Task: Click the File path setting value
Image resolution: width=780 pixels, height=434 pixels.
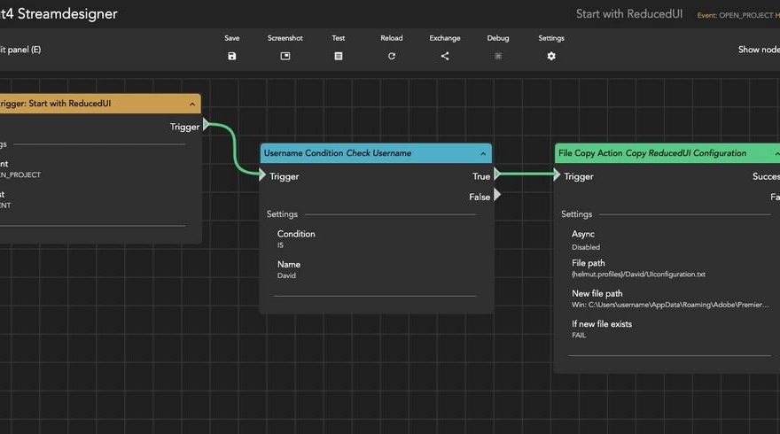Action: [638, 275]
